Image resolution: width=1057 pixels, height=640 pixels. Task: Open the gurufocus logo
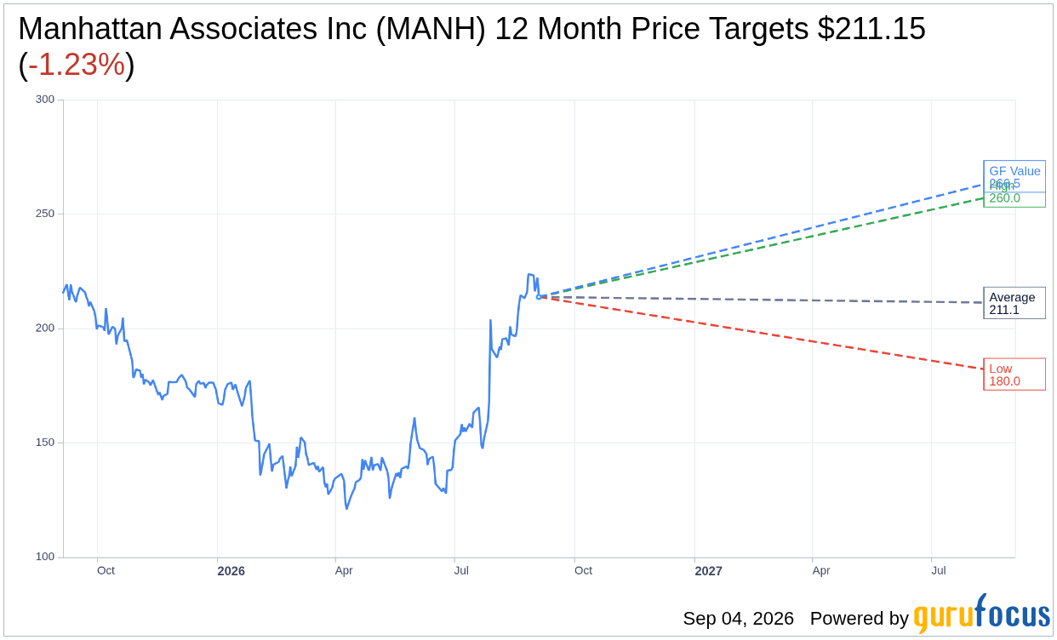coord(981,614)
